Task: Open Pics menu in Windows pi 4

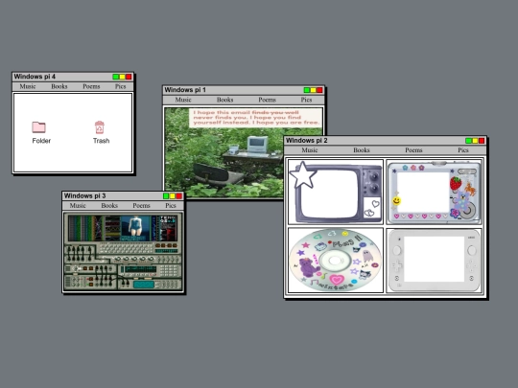Action: click(120, 86)
